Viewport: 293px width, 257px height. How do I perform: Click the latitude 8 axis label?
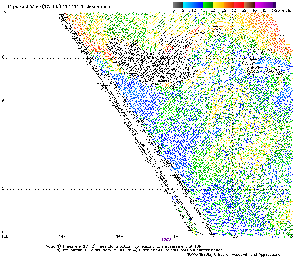pyautogui.click(x=3, y=57)
